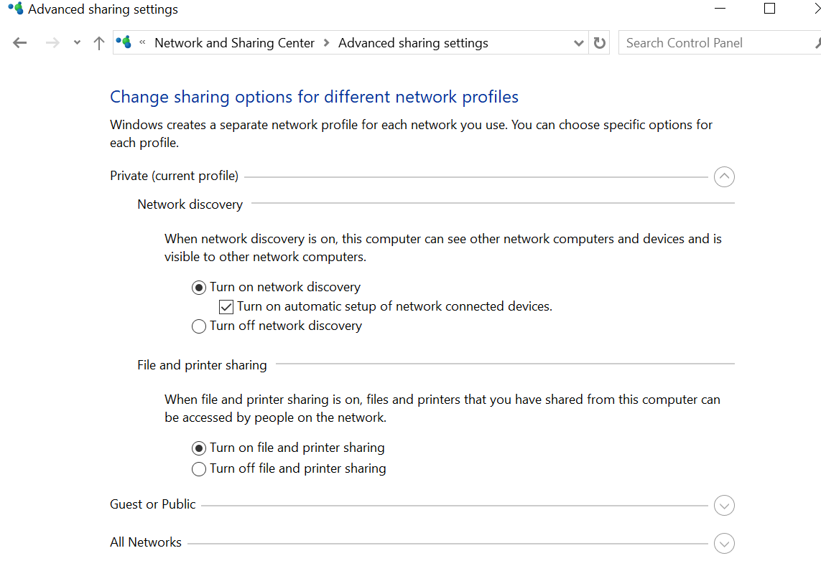
Task: Click the Refresh button in address bar
Action: [600, 43]
